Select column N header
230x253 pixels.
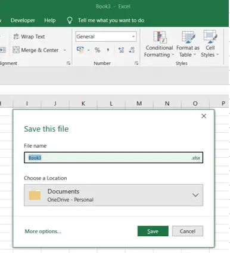[167, 103]
